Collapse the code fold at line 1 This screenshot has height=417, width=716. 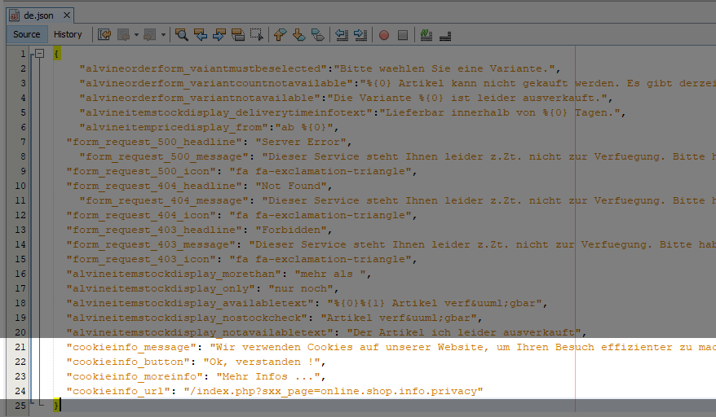tap(38, 54)
